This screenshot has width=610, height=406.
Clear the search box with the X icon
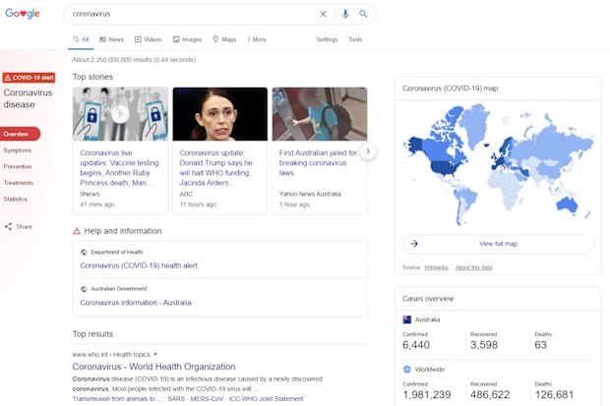(x=323, y=14)
